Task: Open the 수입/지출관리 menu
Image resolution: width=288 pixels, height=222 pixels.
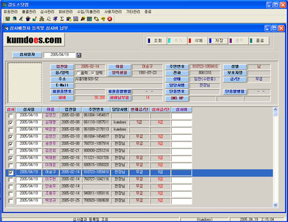Action: click(88, 12)
